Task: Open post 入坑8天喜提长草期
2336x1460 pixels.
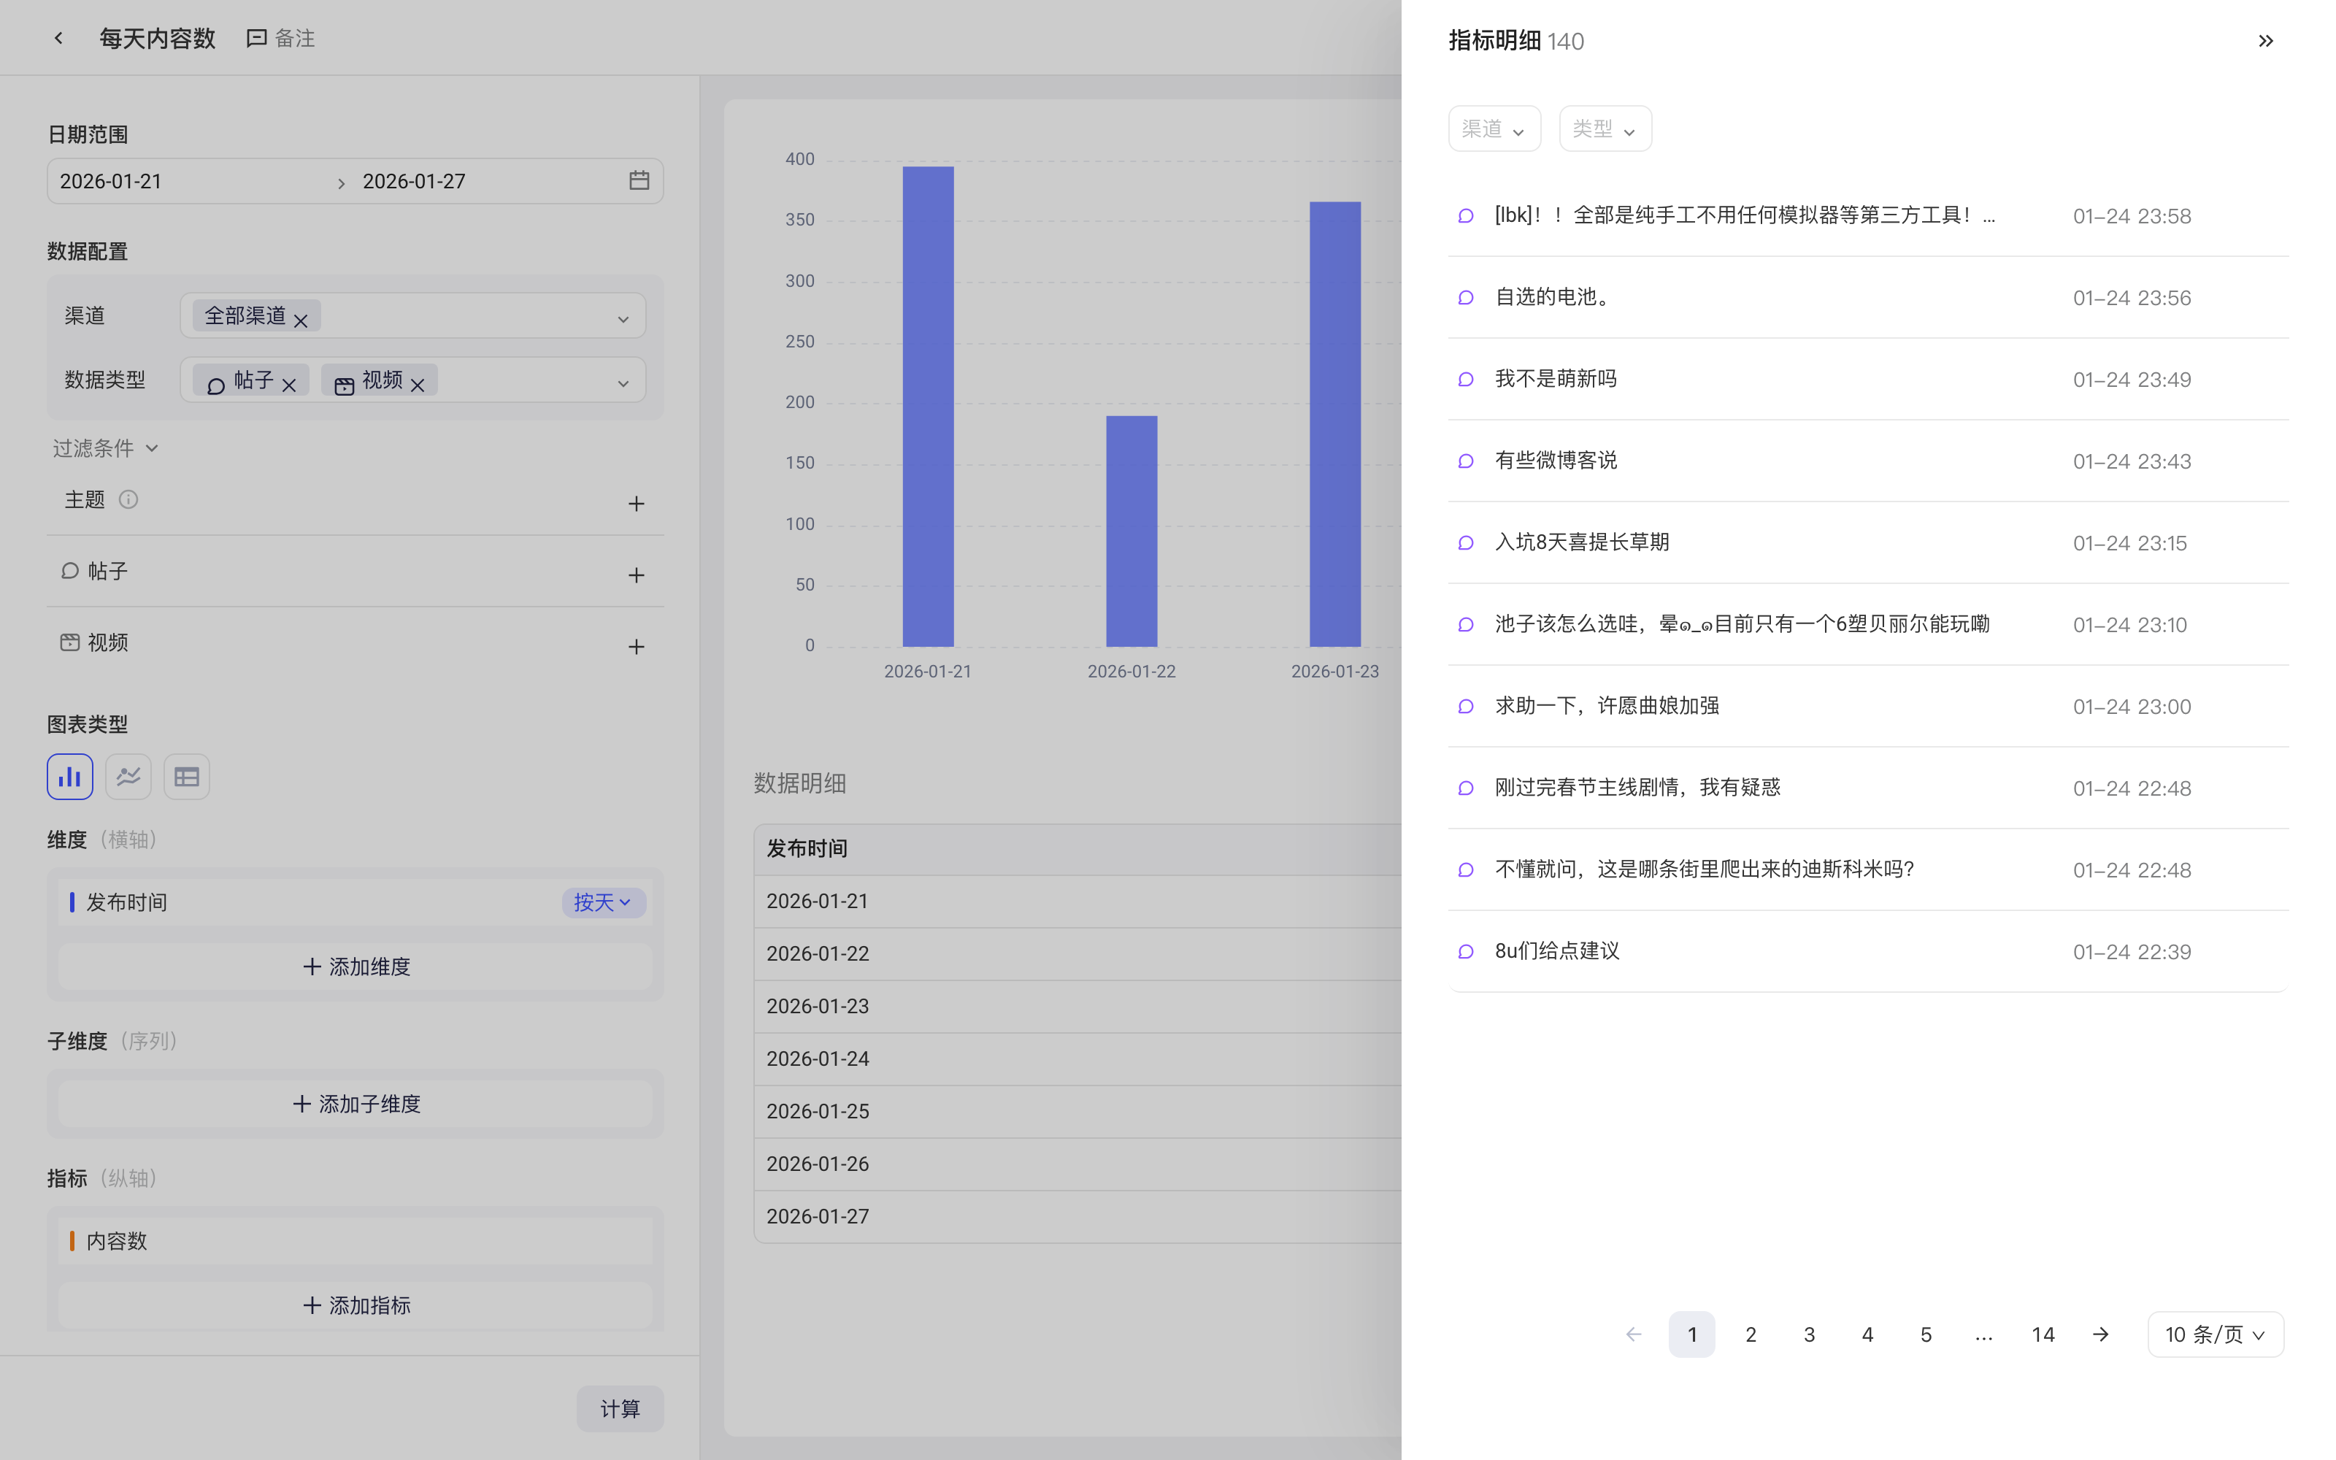Action: click(1868, 542)
